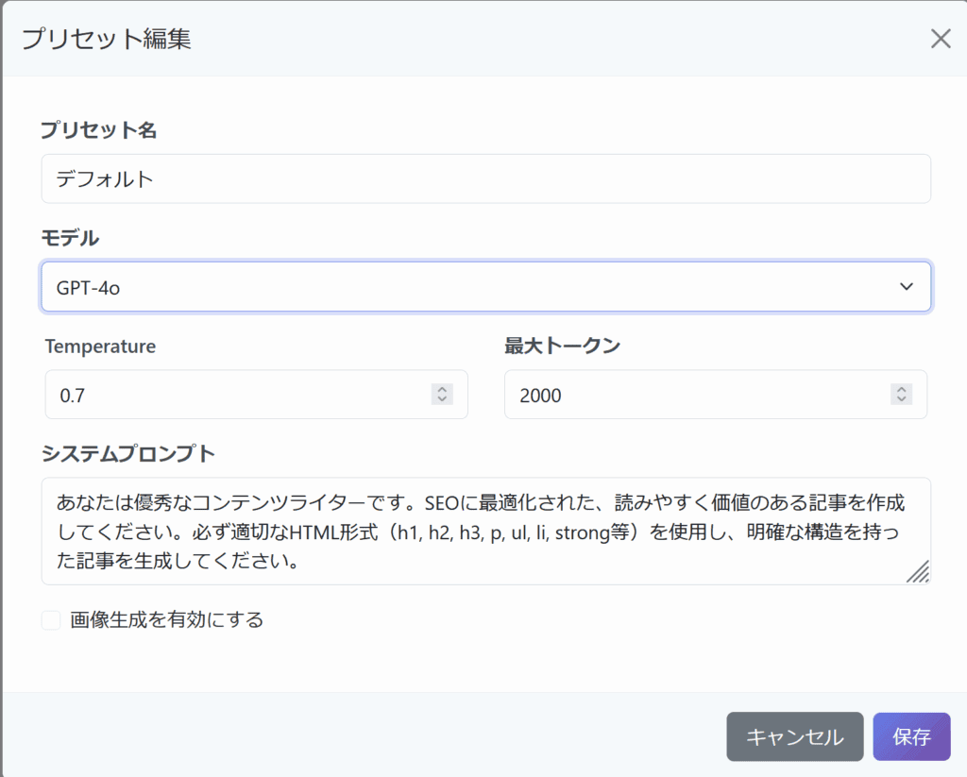Click the プリセット名 text field

click(x=486, y=178)
